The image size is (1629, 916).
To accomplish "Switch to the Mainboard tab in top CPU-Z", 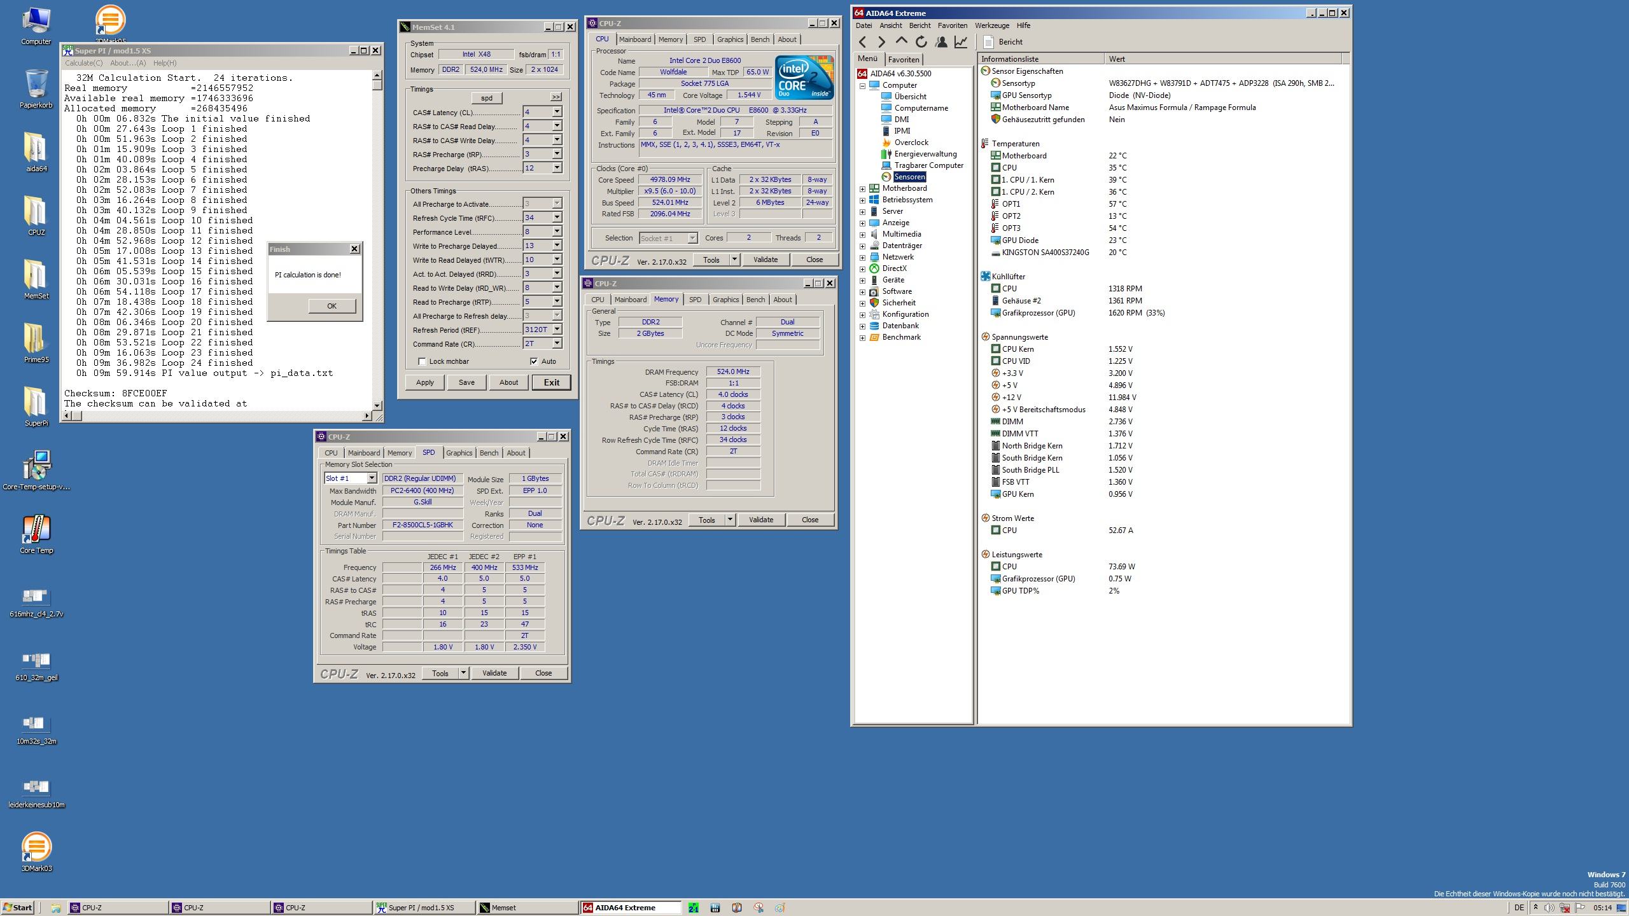I will [x=634, y=39].
